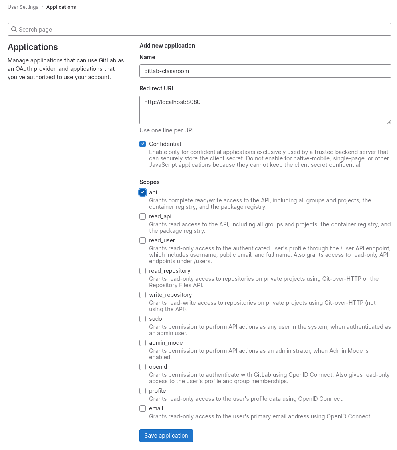Image resolution: width=397 pixels, height=450 pixels.
Task: Enable the openid scope
Action: tap(143, 367)
